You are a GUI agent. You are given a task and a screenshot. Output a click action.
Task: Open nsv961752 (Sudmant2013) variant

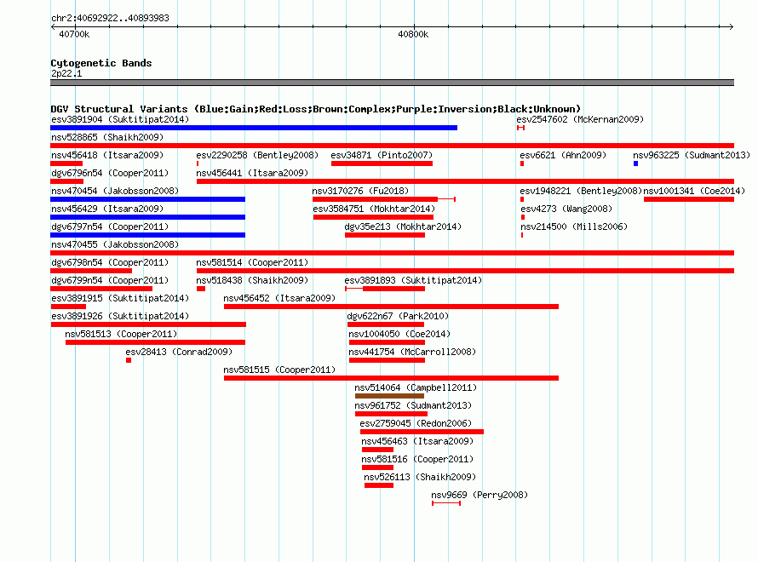point(413,405)
